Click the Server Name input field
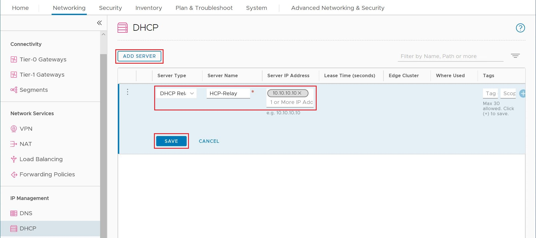Screen dimensions: 536x238 tap(228, 94)
